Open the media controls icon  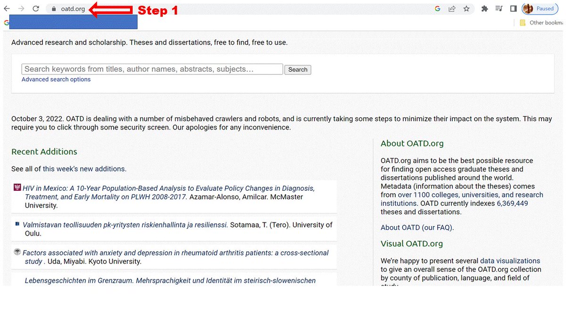point(499,8)
